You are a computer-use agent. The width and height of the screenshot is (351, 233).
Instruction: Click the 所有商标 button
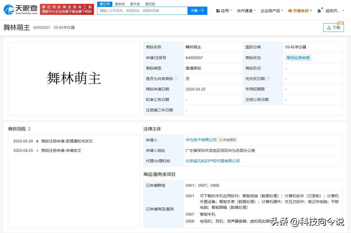[227, 140]
